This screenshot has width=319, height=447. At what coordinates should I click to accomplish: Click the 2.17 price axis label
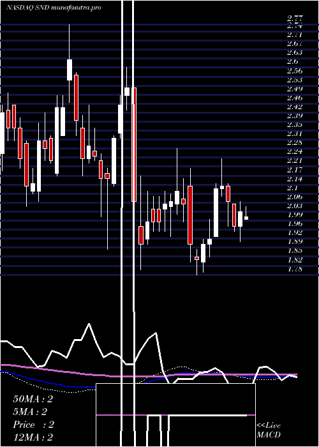pyautogui.click(x=295, y=170)
